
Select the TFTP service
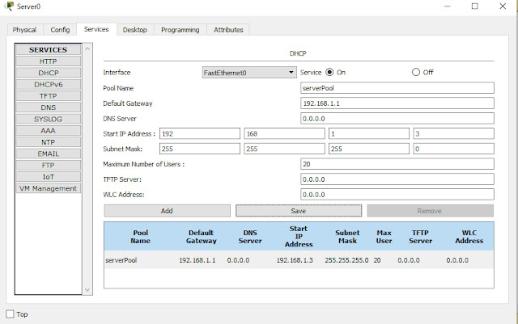(49, 96)
